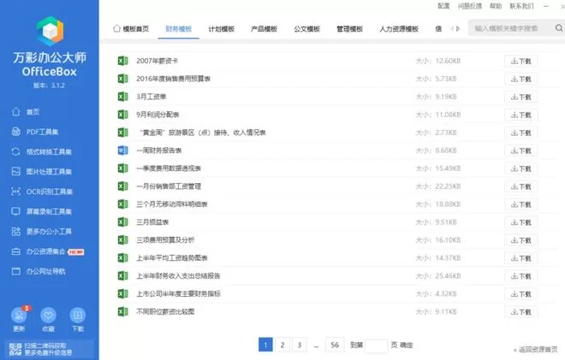Download the 一季度费用数据透视表 template

tap(520, 168)
